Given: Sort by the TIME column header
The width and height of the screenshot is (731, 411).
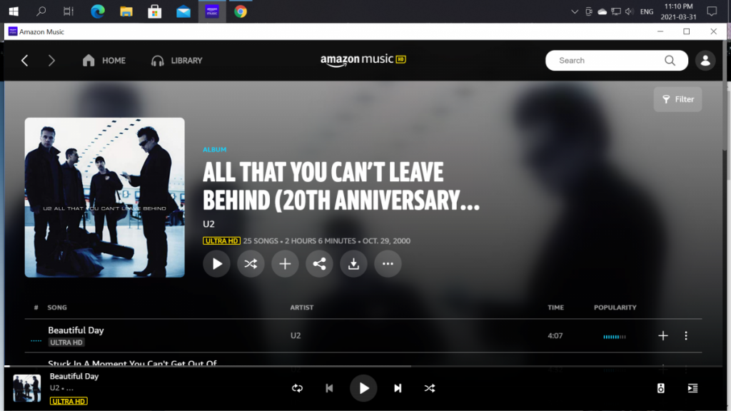Looking at the screenshot, I should [x=555, y=308].
